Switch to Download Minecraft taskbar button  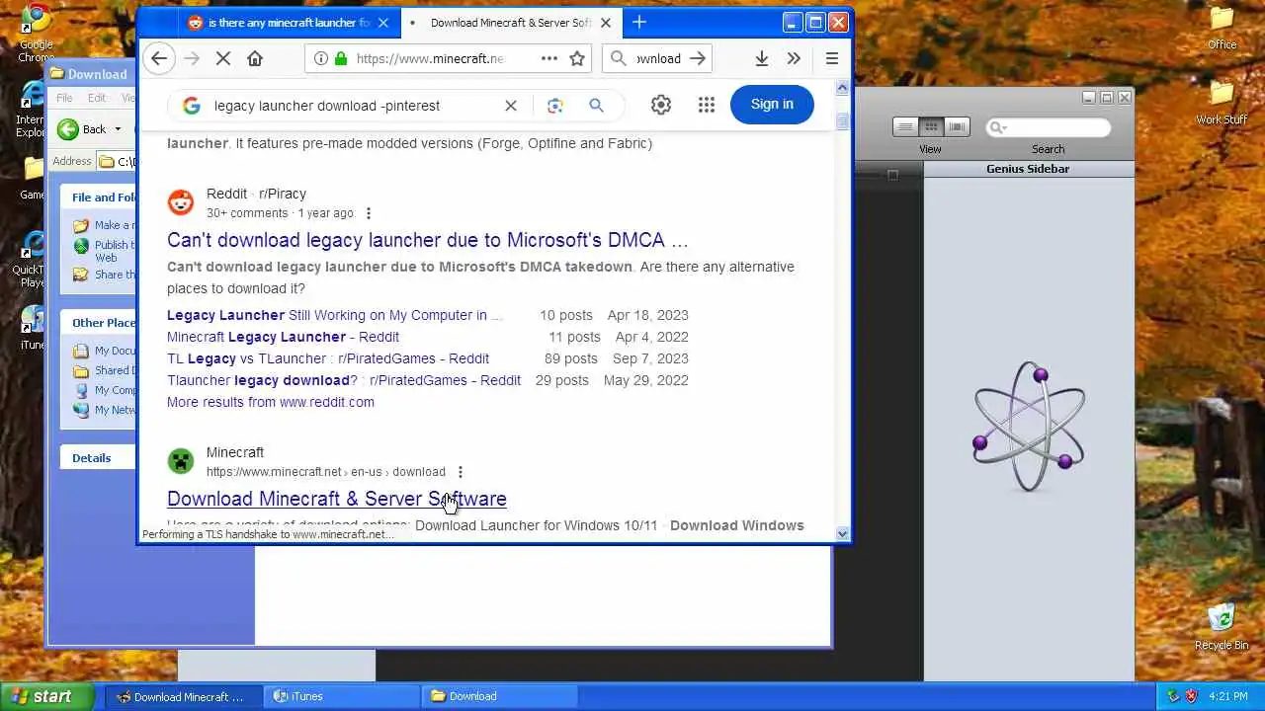coord(185,696)
